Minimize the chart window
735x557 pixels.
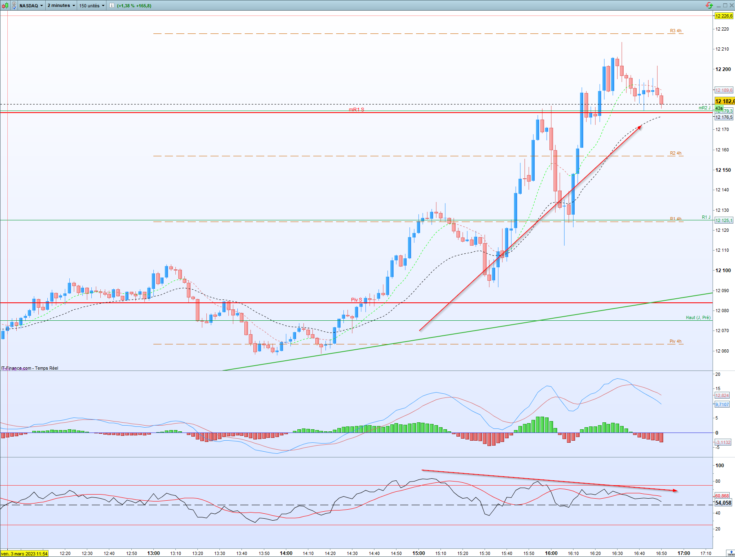[x=719, y=5]
